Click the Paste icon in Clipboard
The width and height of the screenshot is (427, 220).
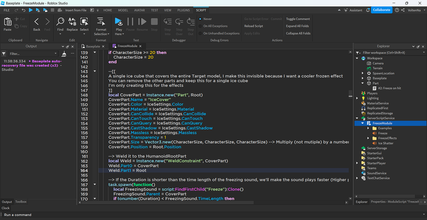[x=7, y=22]
